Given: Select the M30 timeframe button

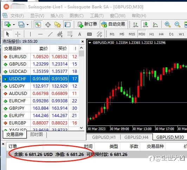Looking at the screenshot, I should pos(142,34).
